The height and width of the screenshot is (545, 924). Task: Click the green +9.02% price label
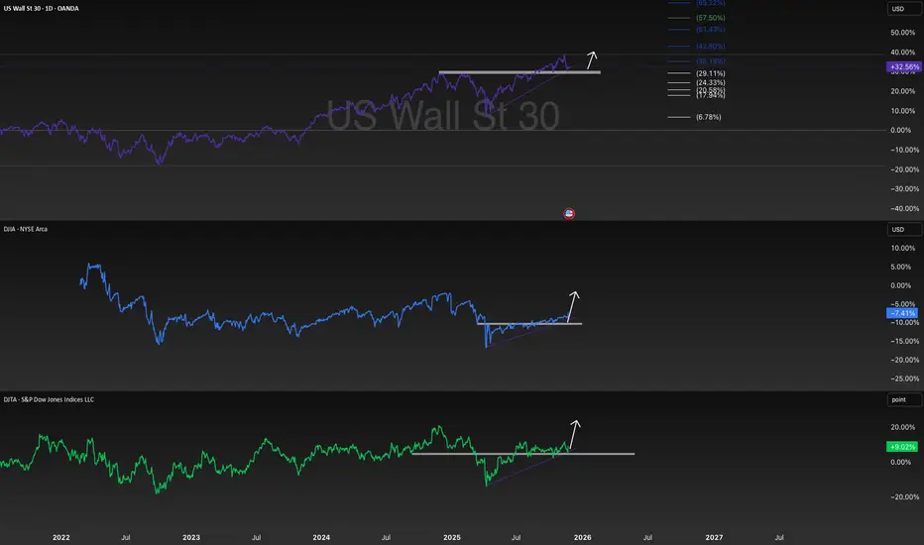coord(902,447)
